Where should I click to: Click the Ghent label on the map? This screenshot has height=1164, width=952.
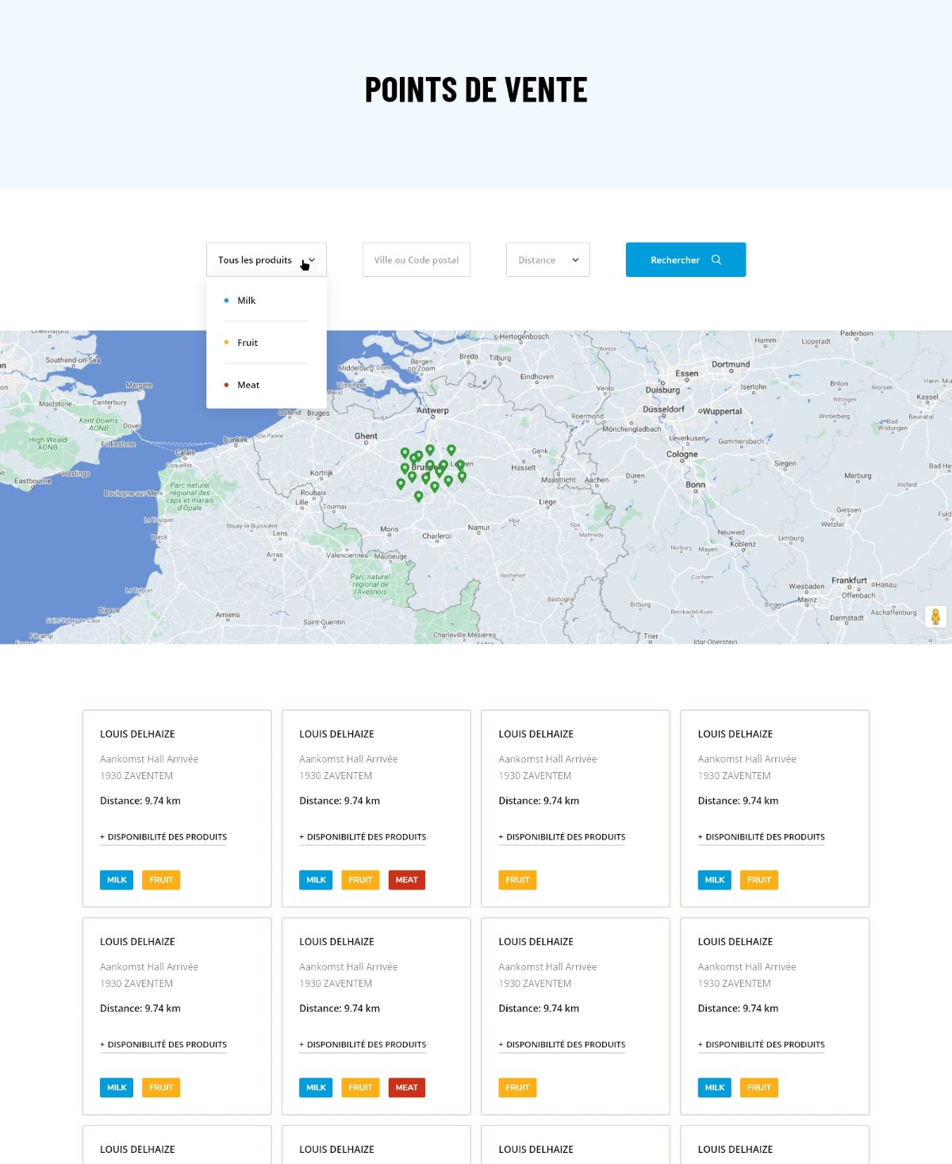366,436
